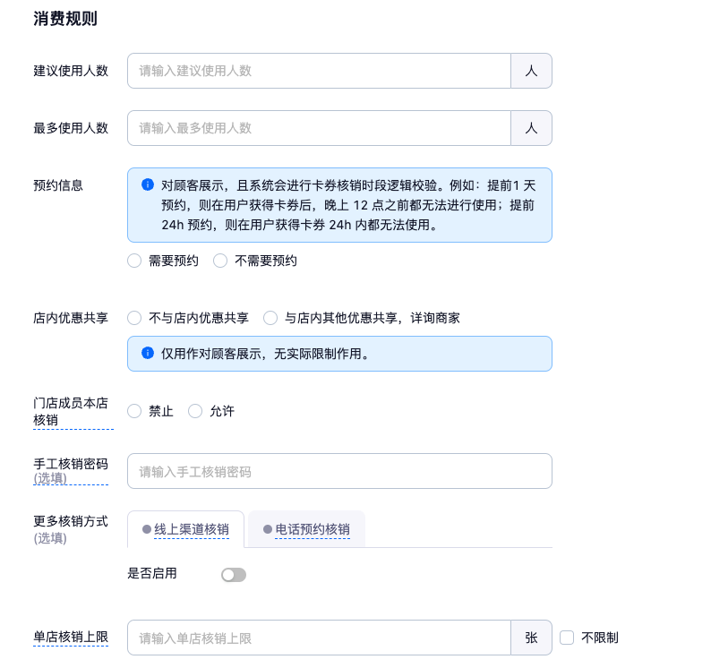Check the 不限制 checkbox
728x668 pixels.
pos(567,638)
